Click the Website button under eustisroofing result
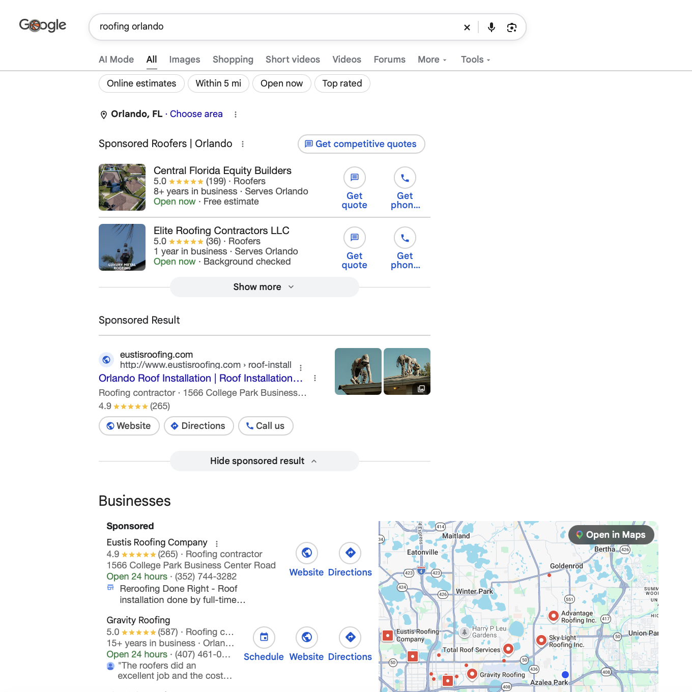Image resolution: width=692 pixels, height=692 pixels. click(129, 426)
